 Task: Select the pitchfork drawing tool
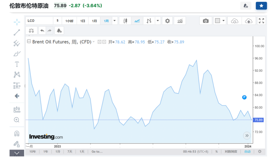pos(17,43)
